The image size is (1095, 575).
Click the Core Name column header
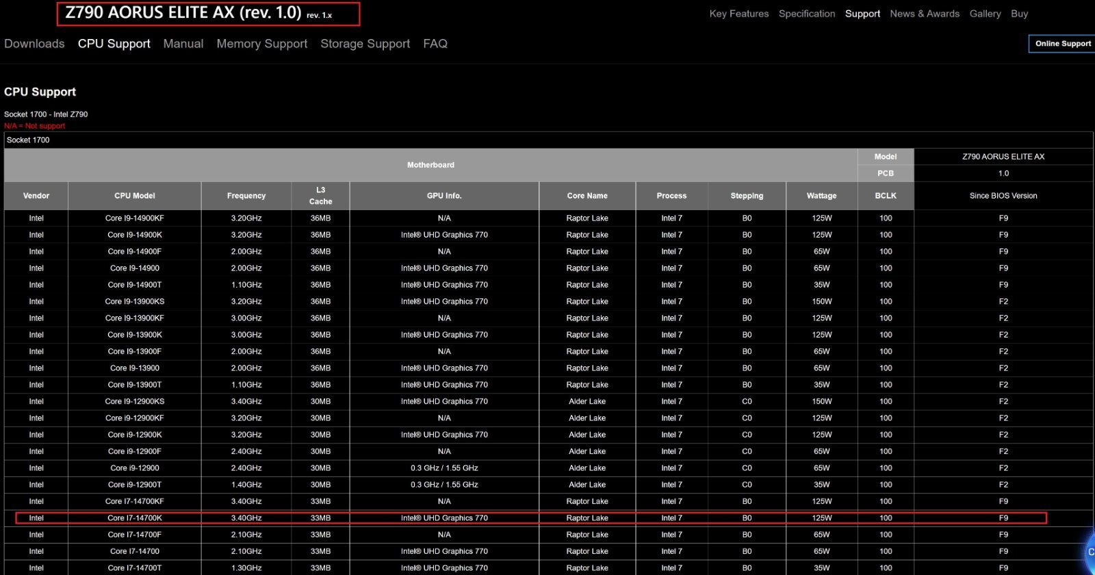[587, 196]
